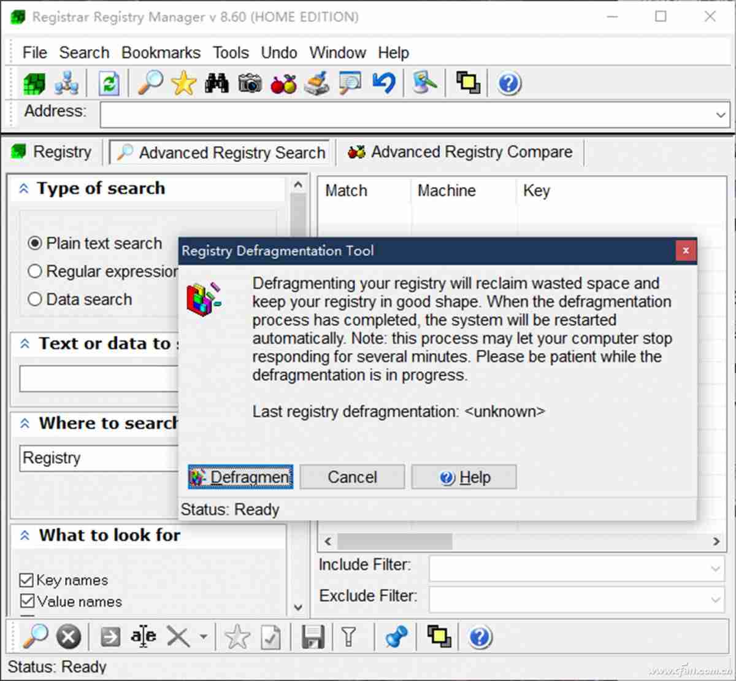The height and width of the screenshot is (681, 736).
Task: Click the blue pushpin icon in bottom toolbar
Action: click(396, 637)
